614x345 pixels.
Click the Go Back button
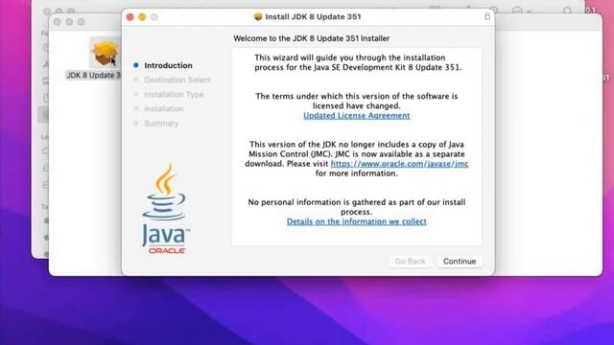pyautogui.click(x=410, y=262)
